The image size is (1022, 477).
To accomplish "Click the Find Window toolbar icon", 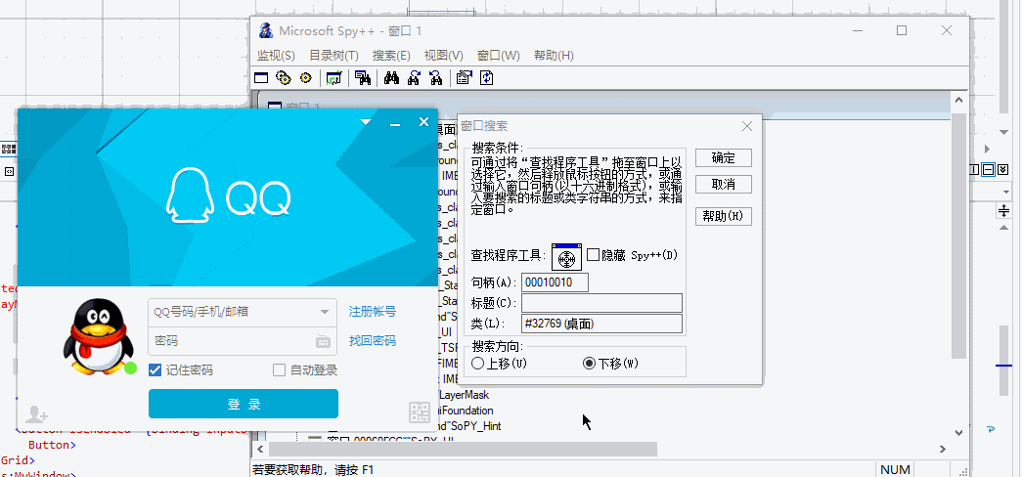I will click(363, 78).
